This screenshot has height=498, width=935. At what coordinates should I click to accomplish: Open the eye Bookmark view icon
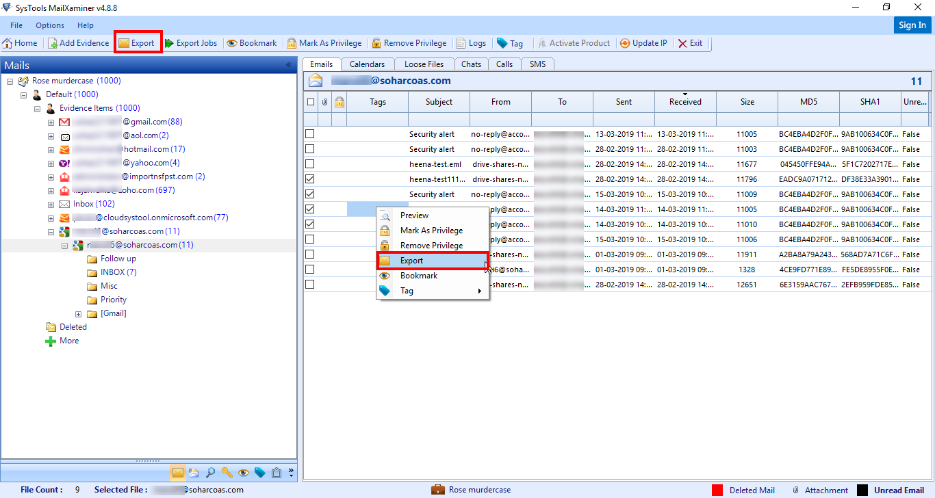pyautogui.click(x=243, y=472)
